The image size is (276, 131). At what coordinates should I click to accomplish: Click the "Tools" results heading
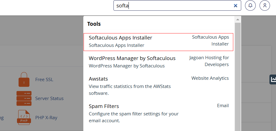click(x=94, y=24)
